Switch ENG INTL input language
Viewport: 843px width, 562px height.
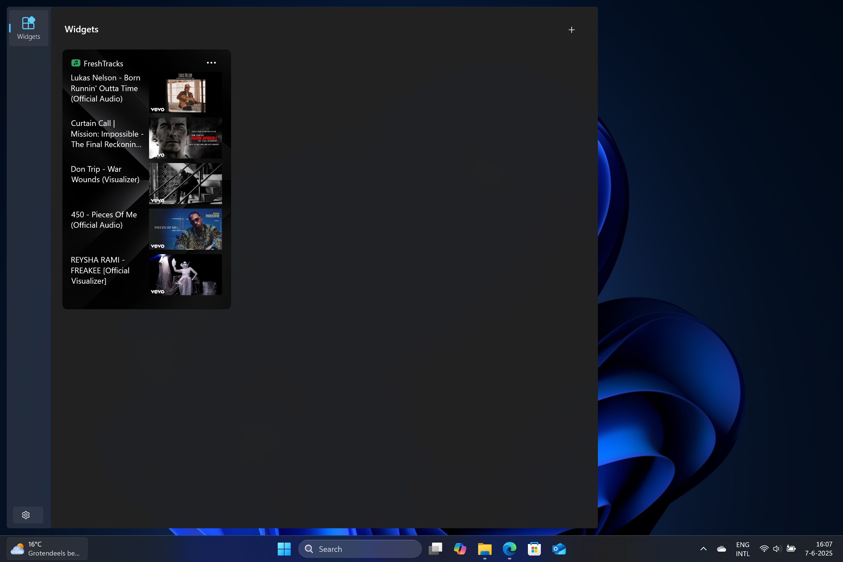pyautogui.click(x=743, y=549)
